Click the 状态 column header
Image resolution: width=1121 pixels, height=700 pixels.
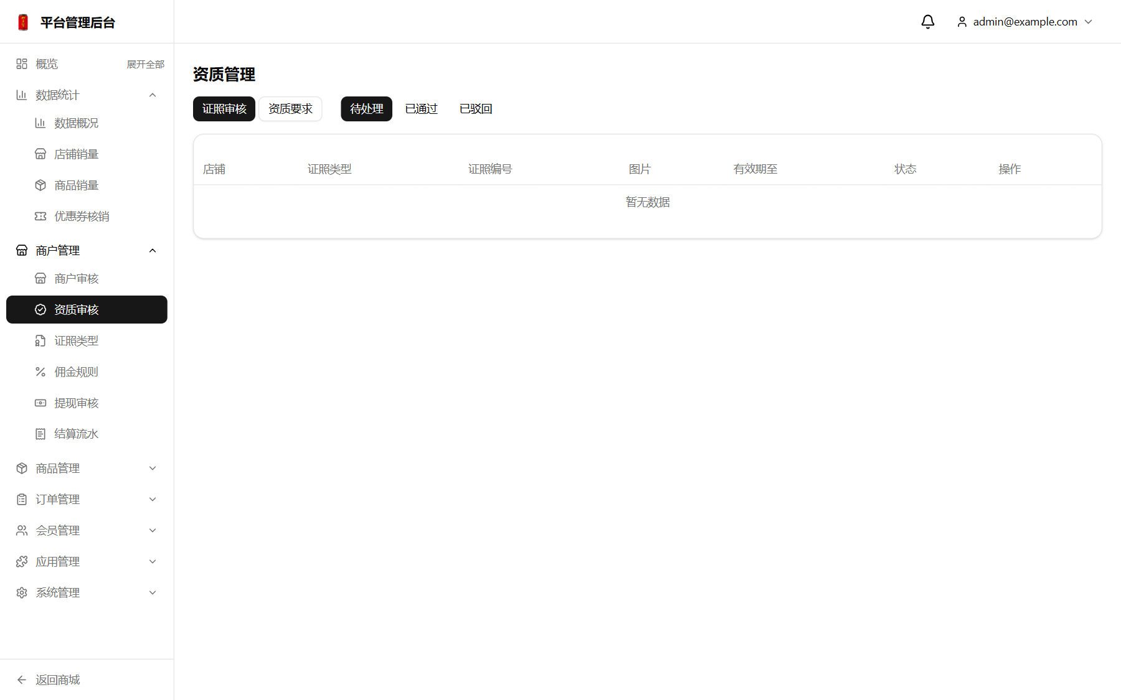coord(906,169)
